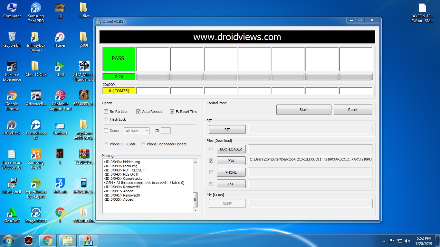Click the green PASS! status box
This screenshot has height=247, width=440.
(119, 59)
